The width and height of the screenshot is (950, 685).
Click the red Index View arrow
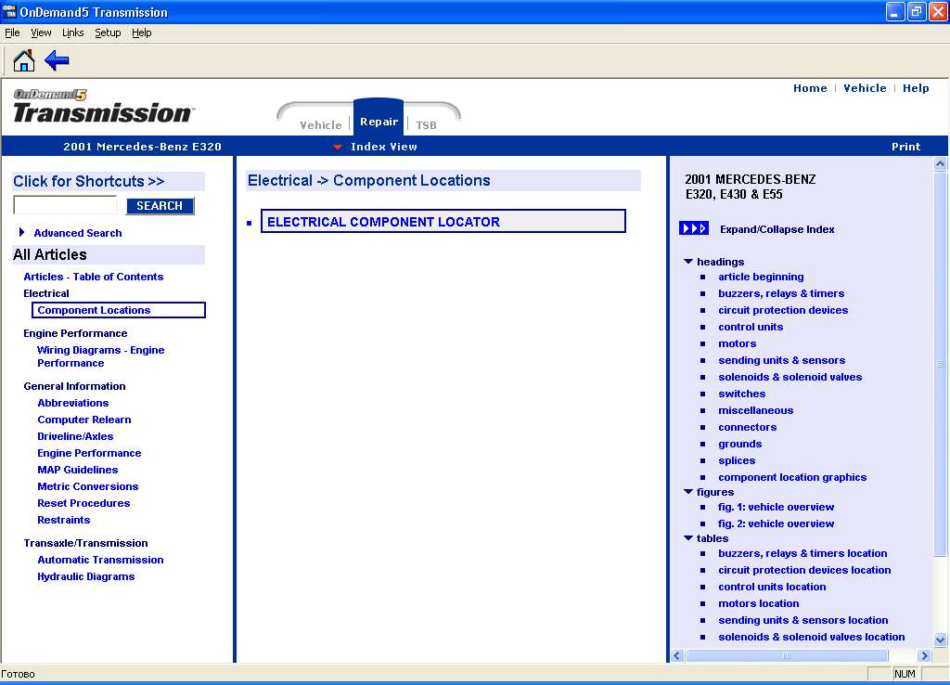click(338, 147)
